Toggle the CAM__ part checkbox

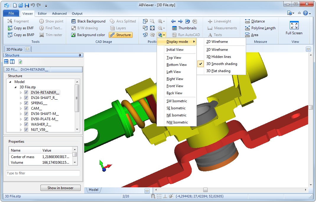(26, 108)
